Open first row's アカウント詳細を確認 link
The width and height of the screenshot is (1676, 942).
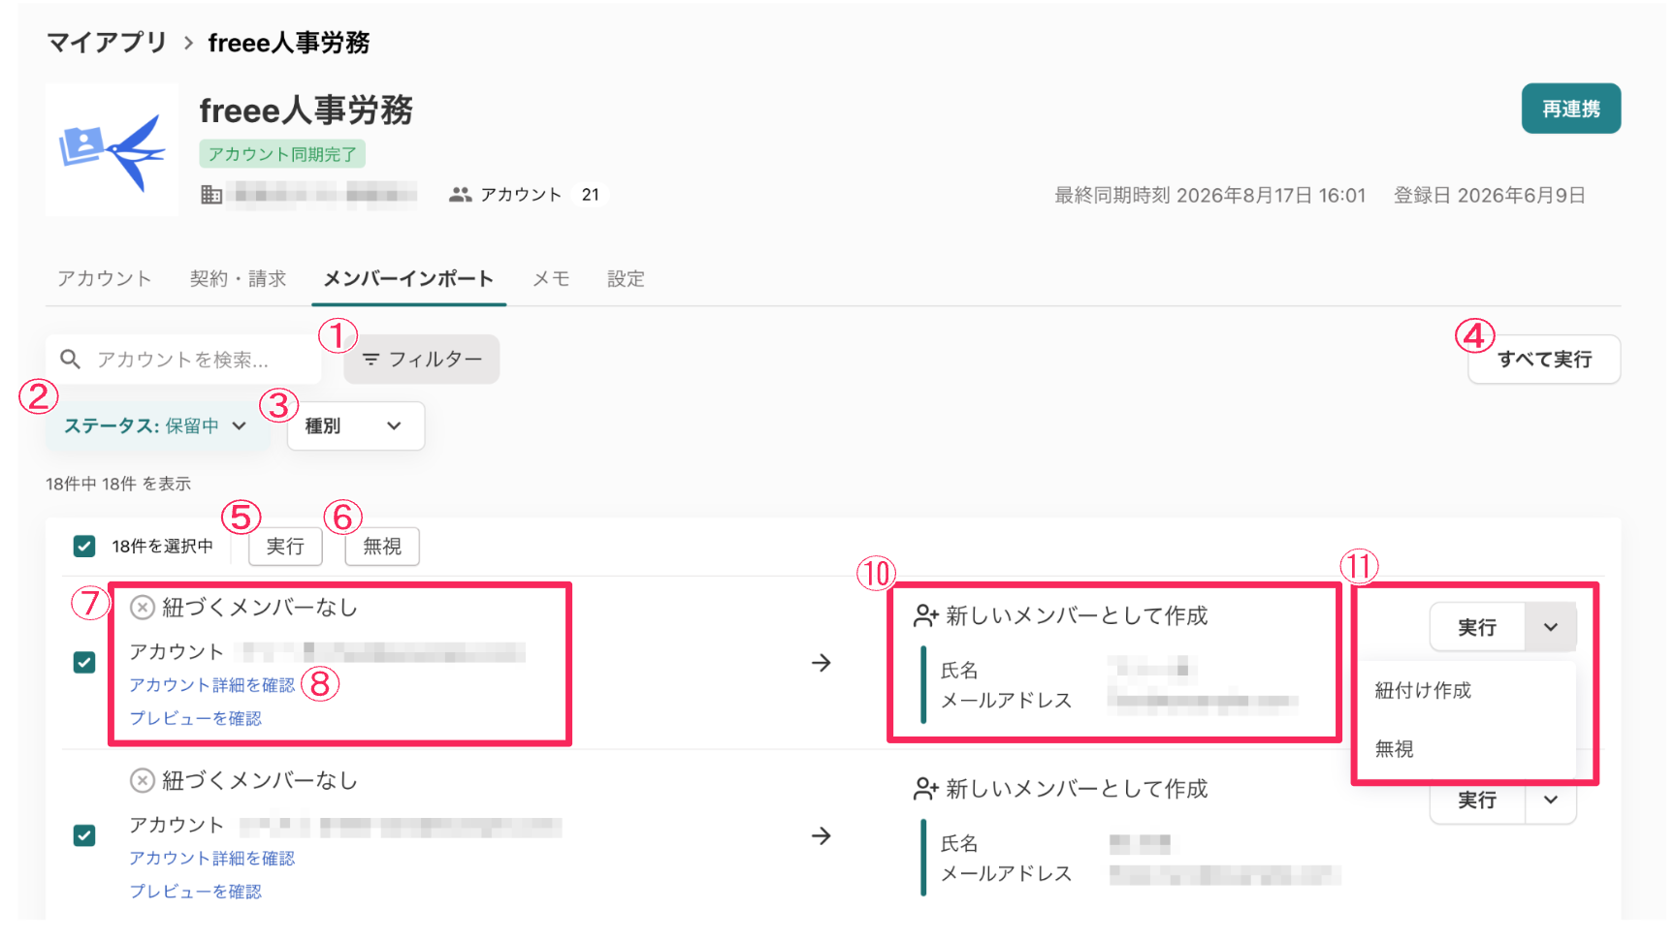click(x=212, y=685)
